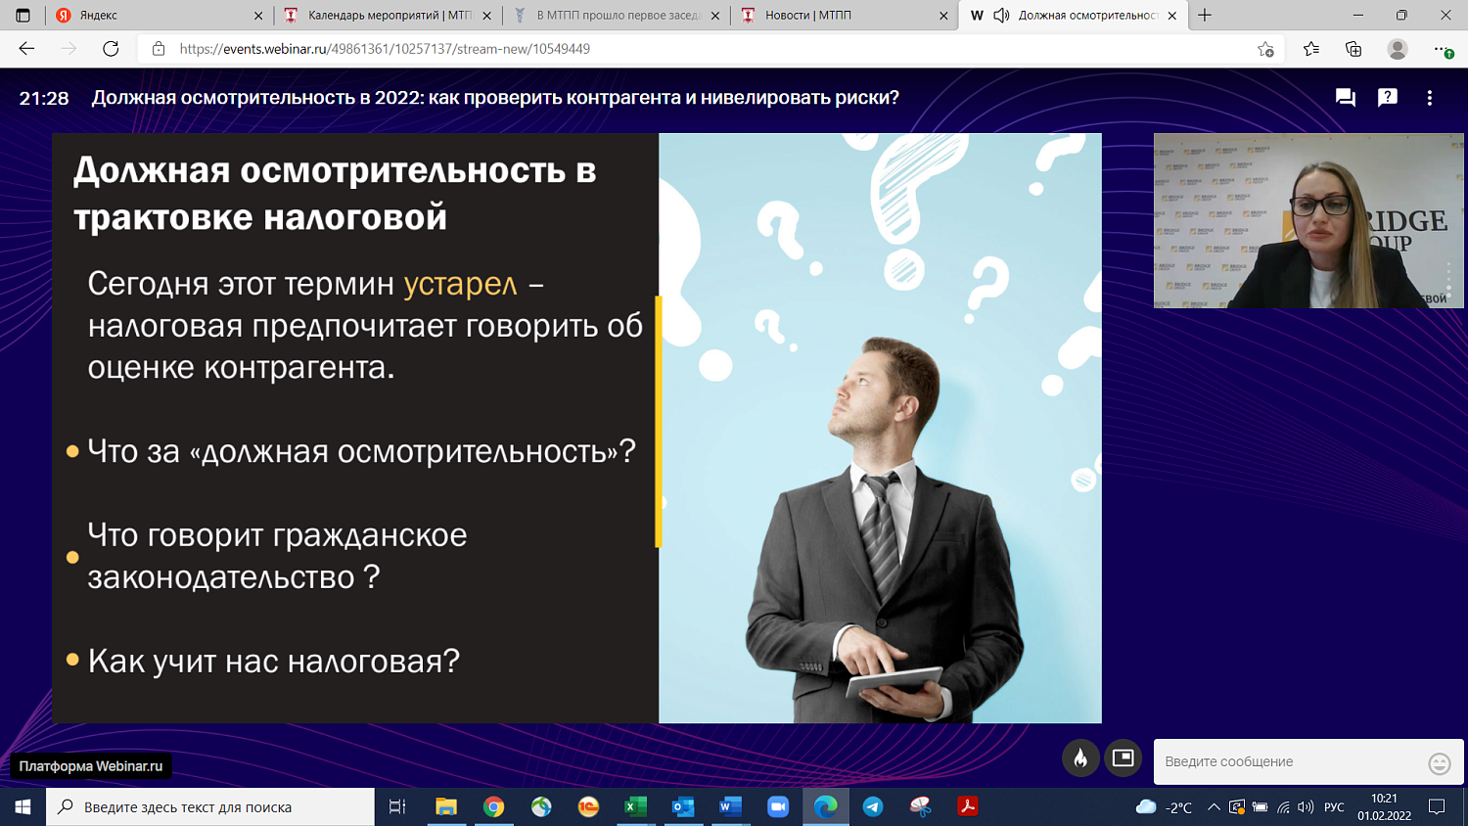Screen dimensions: 1468x826
Task: Select Microsoft Edge on the taskbar
Action: point(825,807)
